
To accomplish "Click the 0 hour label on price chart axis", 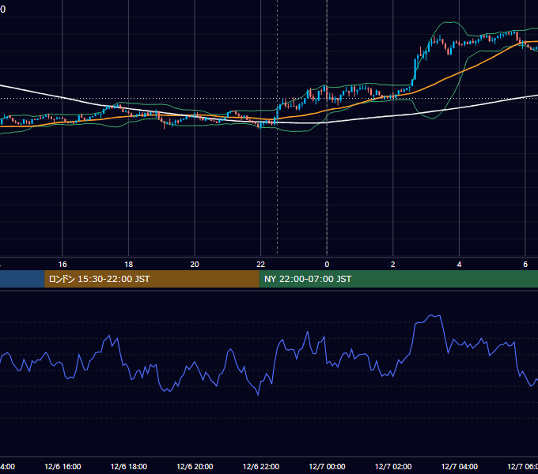I will point(327,265).
